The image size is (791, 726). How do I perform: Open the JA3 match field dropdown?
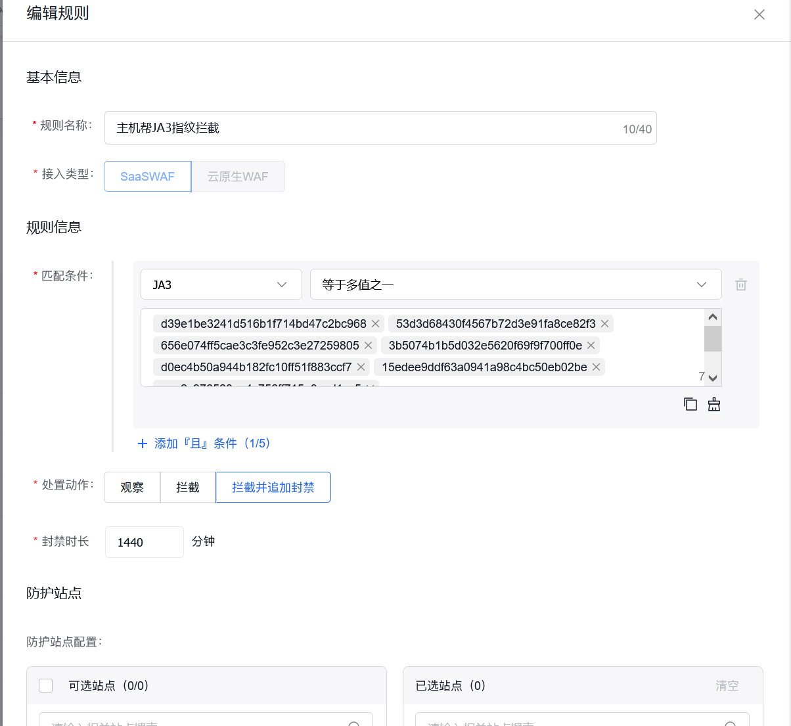221,284
